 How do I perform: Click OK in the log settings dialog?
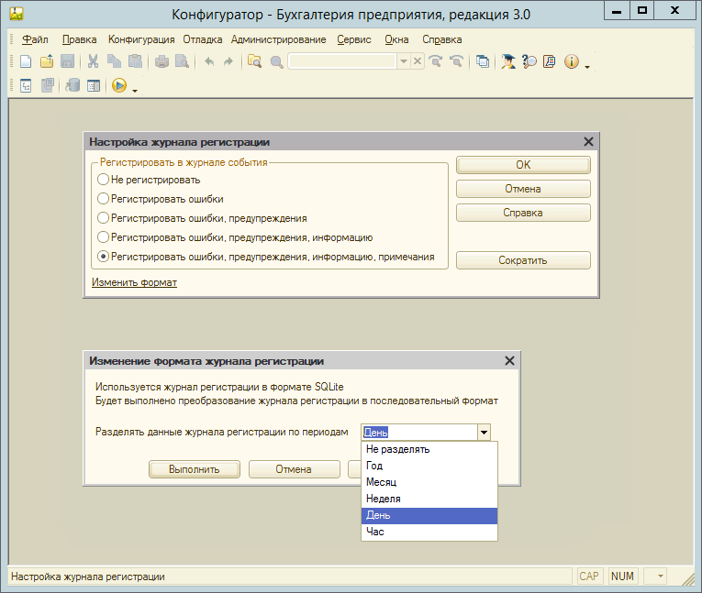523,165
